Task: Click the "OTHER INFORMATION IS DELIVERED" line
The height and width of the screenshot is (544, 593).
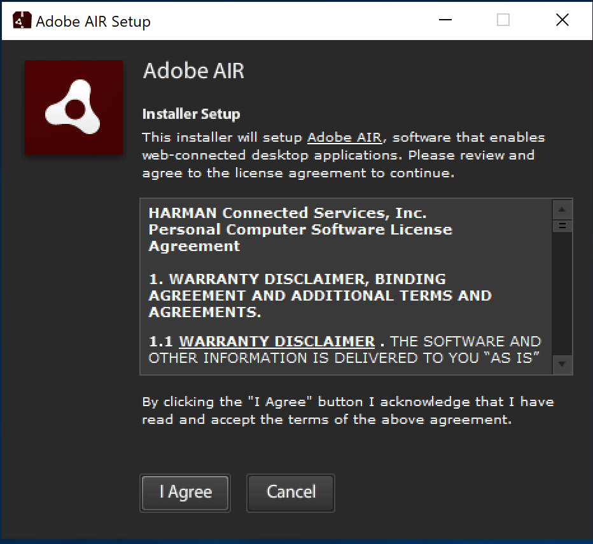Action: pos(344,358)
